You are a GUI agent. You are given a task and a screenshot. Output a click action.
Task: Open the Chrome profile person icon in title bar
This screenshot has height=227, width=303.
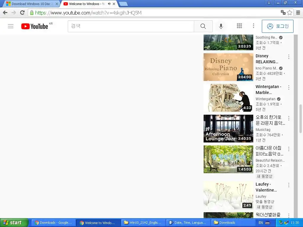269,2
